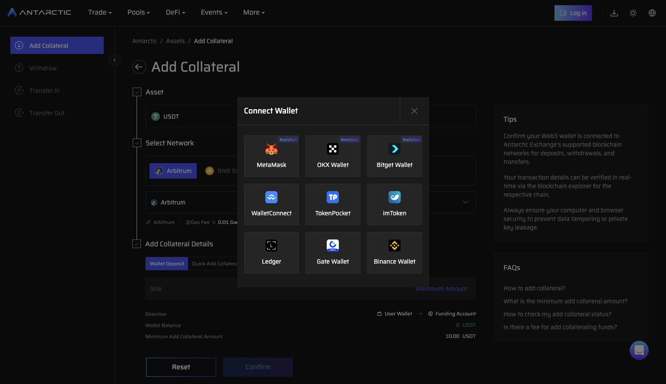Pick WalletConnect as connection method
Screen dimensions: 666x384
pos(271,205)
